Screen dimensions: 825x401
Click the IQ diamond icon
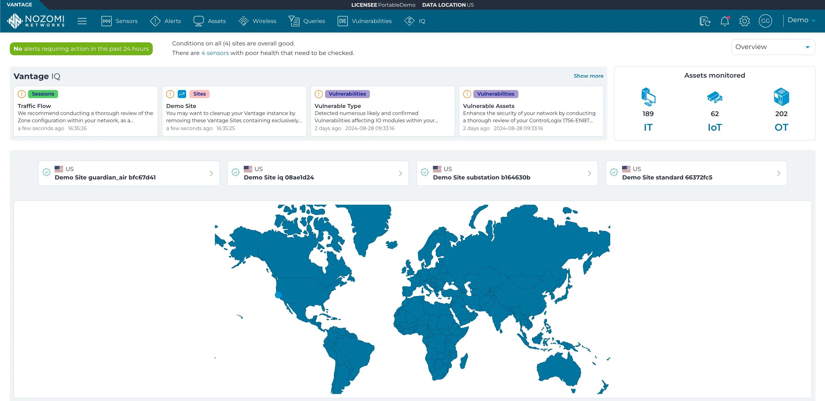[409, 21]
